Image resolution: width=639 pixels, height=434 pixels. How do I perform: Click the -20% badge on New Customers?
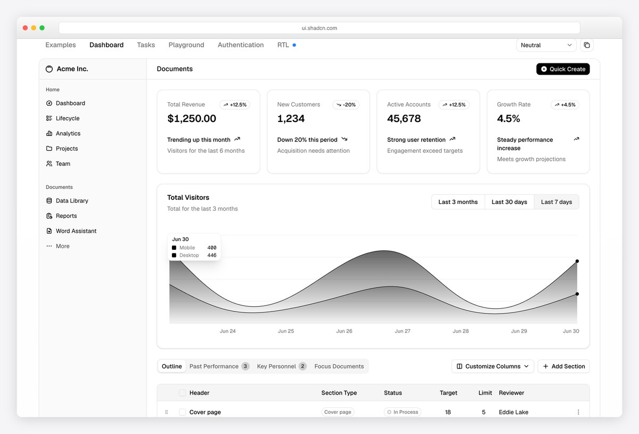(346, 105)
